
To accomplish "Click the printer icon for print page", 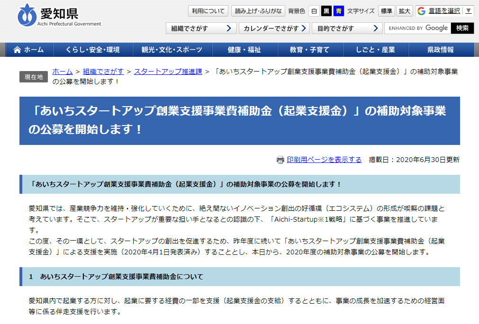I will point(280,160).
